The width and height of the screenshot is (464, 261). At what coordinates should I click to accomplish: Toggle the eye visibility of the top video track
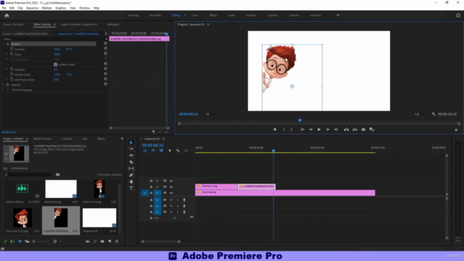click(x=171, y=181)
